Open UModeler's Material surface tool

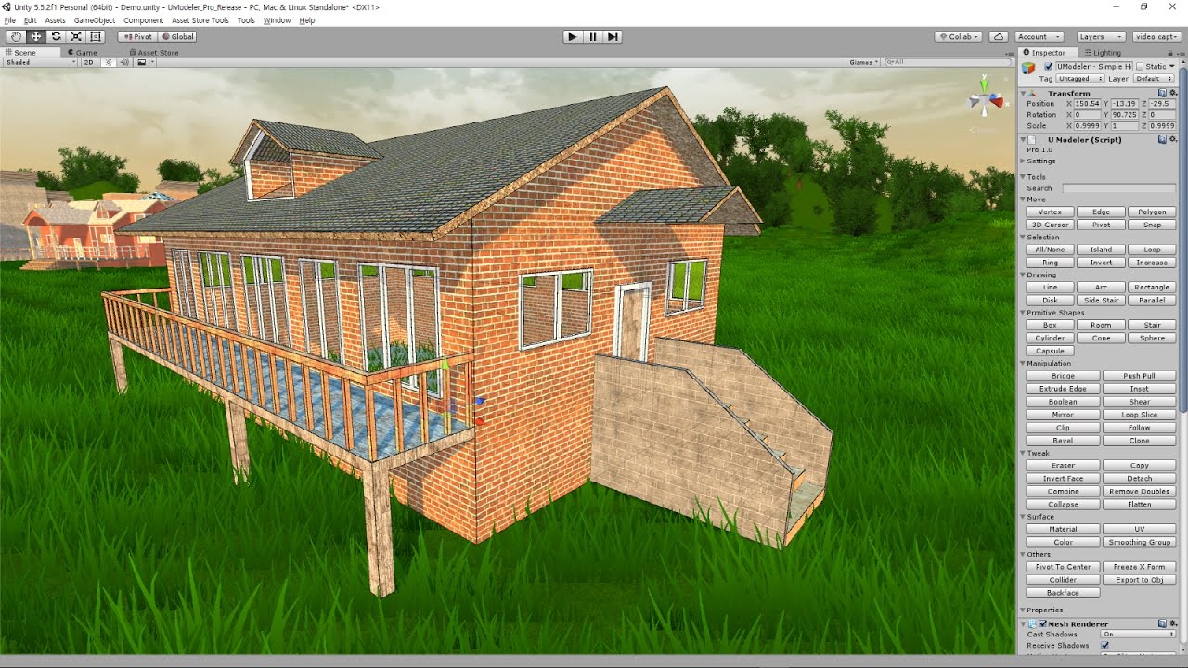pyautogui.click(x=1062, y=528)
